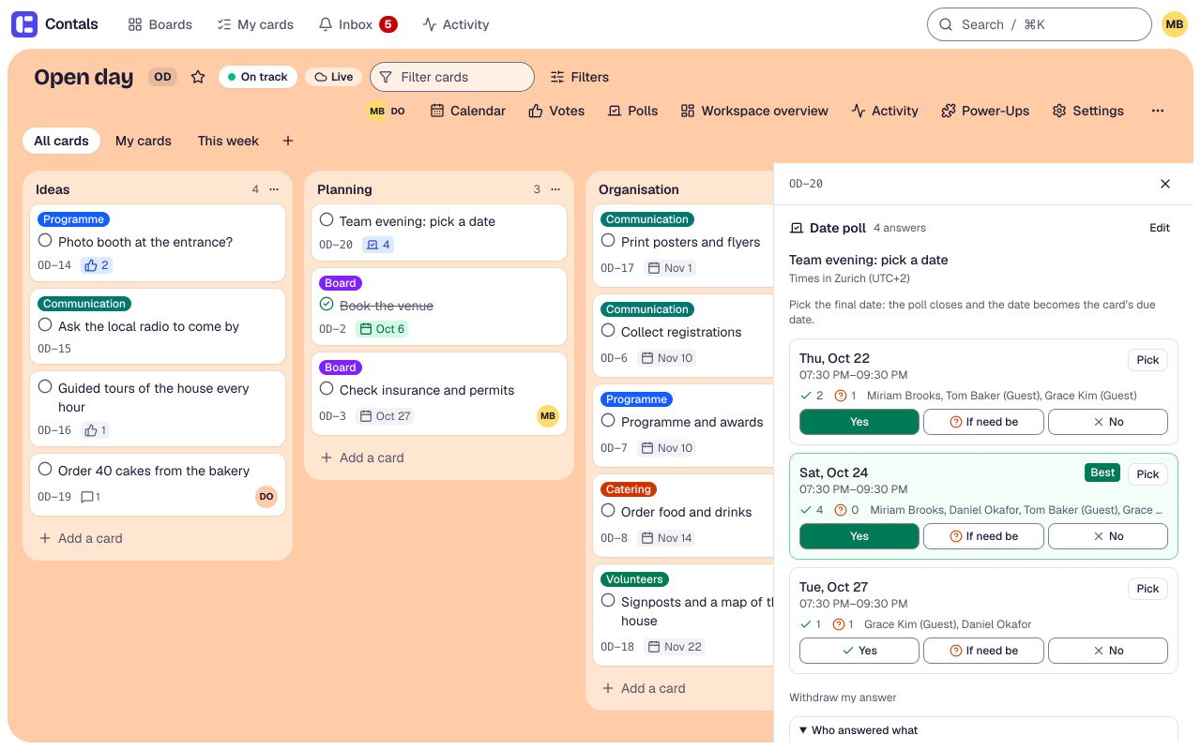Open board Settings

(x=1087, y=111)
